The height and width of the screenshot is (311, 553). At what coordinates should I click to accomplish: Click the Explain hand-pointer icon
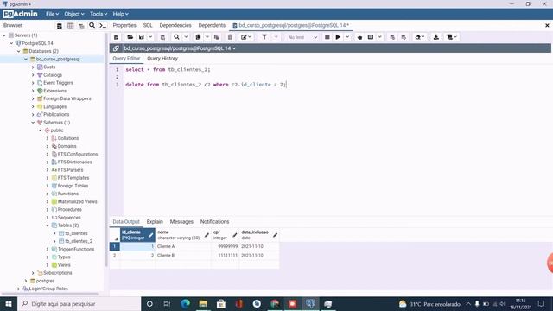click(x=359, y=37)
